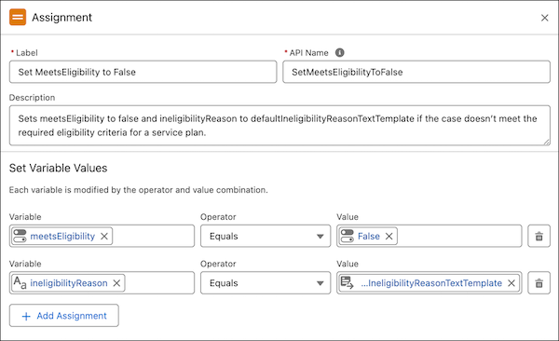Click the Assignment panel title text
The height and width of the screenshot is (341, 559).
(x=62, y=18)
